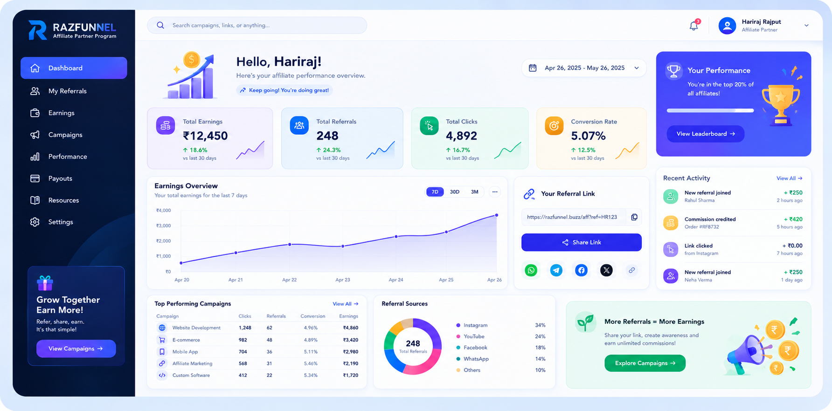Click the calendar icon in date range
Viewport: 832px width, 411px height.
(533, 68)
